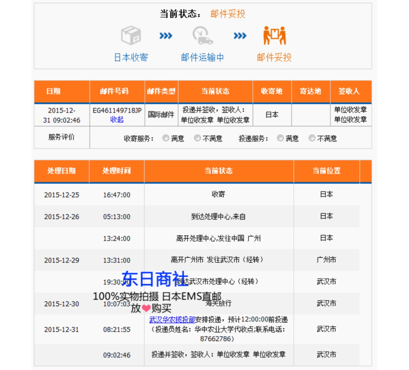Select 满意 for 收寄服务
Viewport: 409px width, 370px height.
tap(166, 138)
